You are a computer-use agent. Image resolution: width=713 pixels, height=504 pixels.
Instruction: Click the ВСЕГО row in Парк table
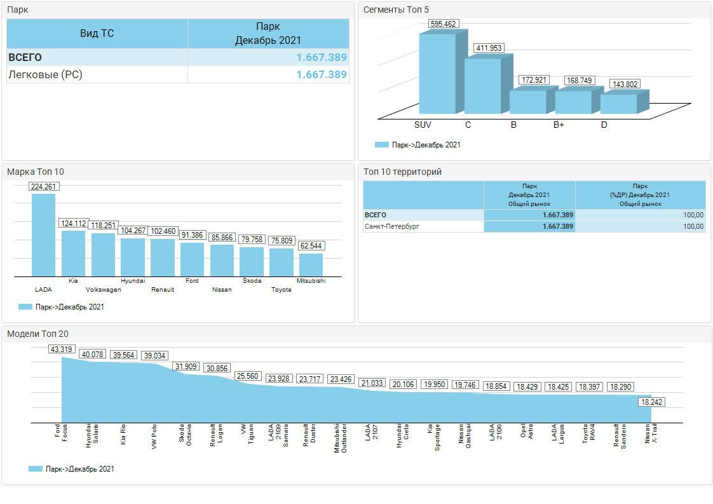(x=25, y=57)
